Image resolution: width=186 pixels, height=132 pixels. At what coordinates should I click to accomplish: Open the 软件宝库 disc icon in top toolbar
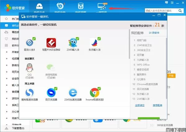(x=39, y=6)
